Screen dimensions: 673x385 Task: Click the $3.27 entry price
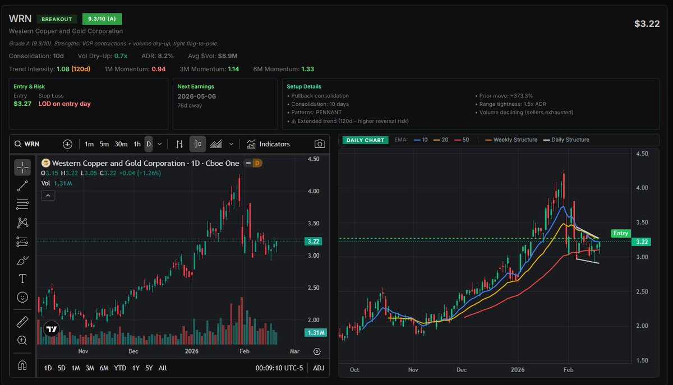coord(21,104)
